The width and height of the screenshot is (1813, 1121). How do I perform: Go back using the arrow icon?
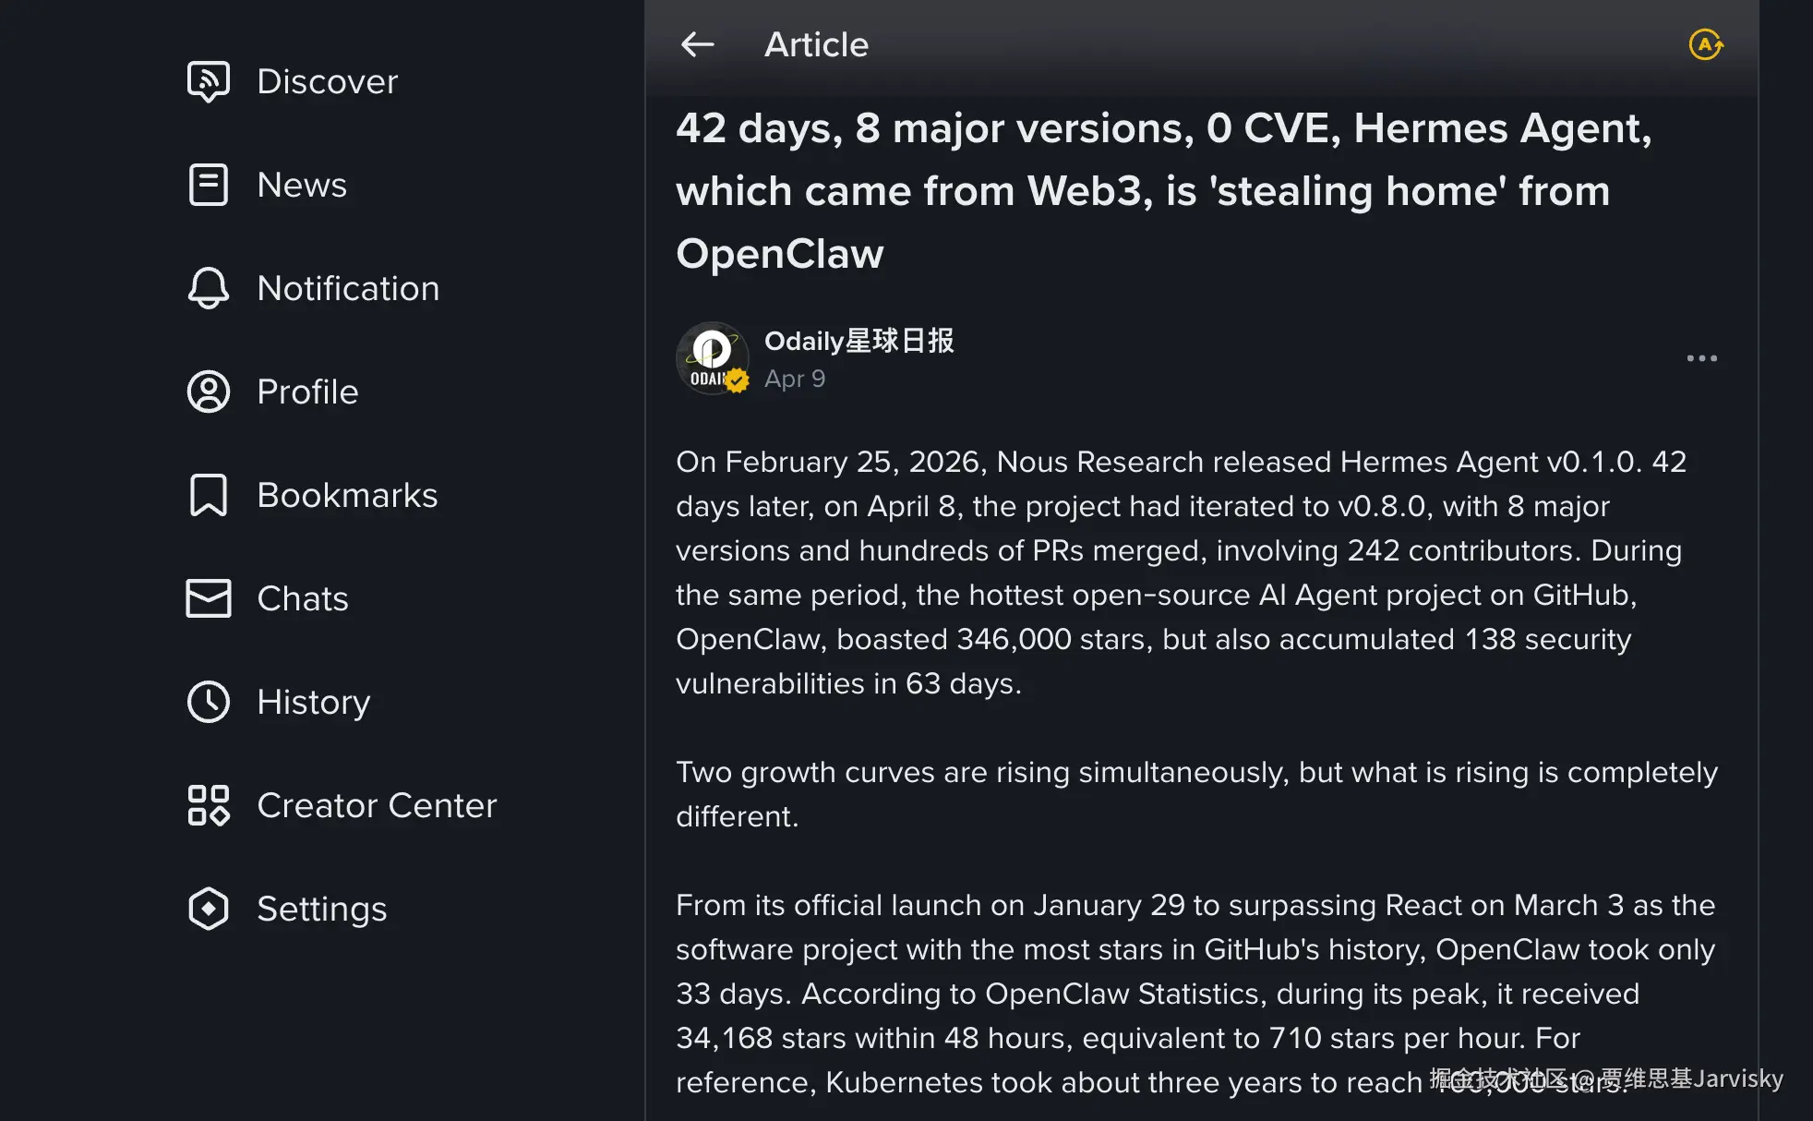(698, 44)
